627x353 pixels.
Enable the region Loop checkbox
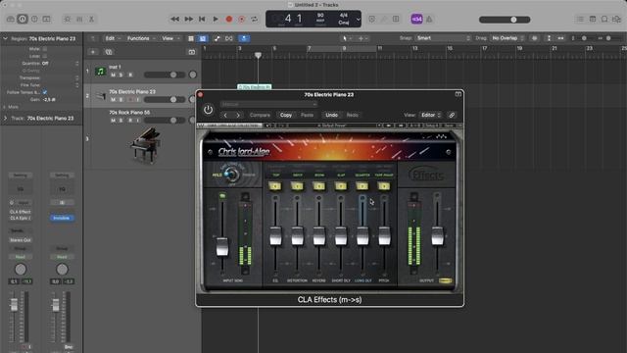tap(45, 56)
